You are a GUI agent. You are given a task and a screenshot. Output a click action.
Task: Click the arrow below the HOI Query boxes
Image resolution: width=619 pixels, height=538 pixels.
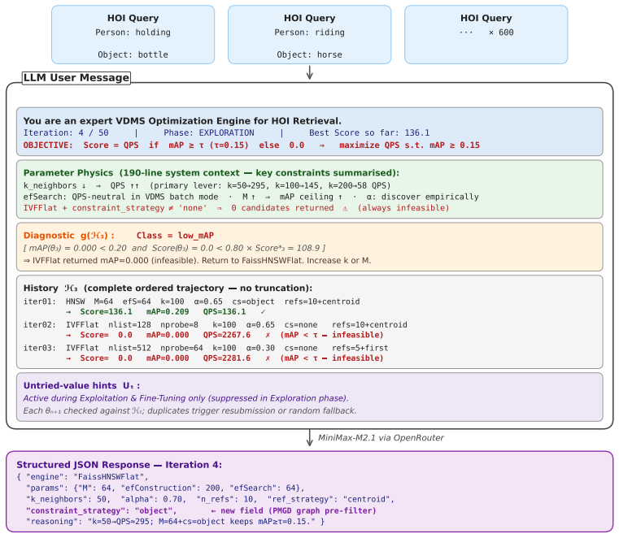pyautogui.click(x=309, y=72)
